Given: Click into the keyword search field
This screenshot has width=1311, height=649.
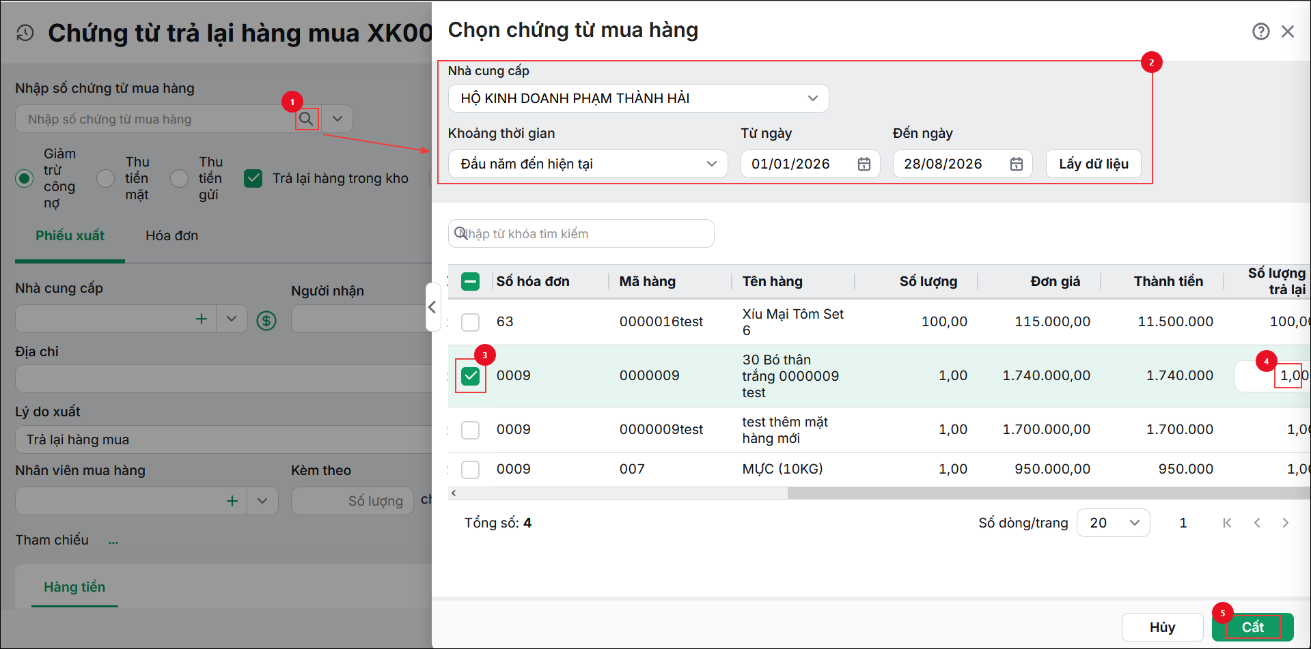Looking at the screenshot, I should click(581, 233).
